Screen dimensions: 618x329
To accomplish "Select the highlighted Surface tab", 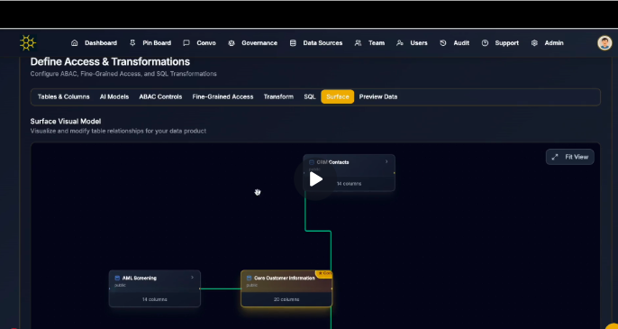I will (x=337, y=96).
